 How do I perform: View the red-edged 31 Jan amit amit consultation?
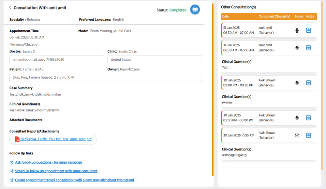click(308, 30)
